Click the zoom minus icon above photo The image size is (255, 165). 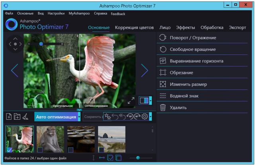pyautogui.click(x=29, y=44)
